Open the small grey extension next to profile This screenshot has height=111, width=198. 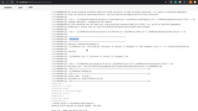pyautogui.click(x=184, y=2)
